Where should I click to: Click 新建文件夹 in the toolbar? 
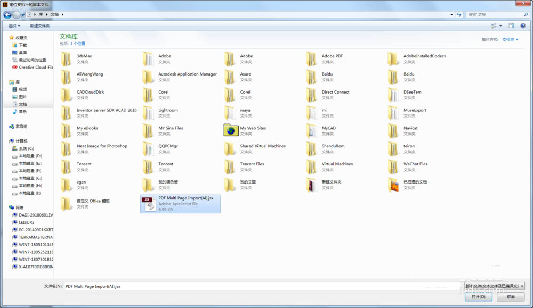pos(40,26)
